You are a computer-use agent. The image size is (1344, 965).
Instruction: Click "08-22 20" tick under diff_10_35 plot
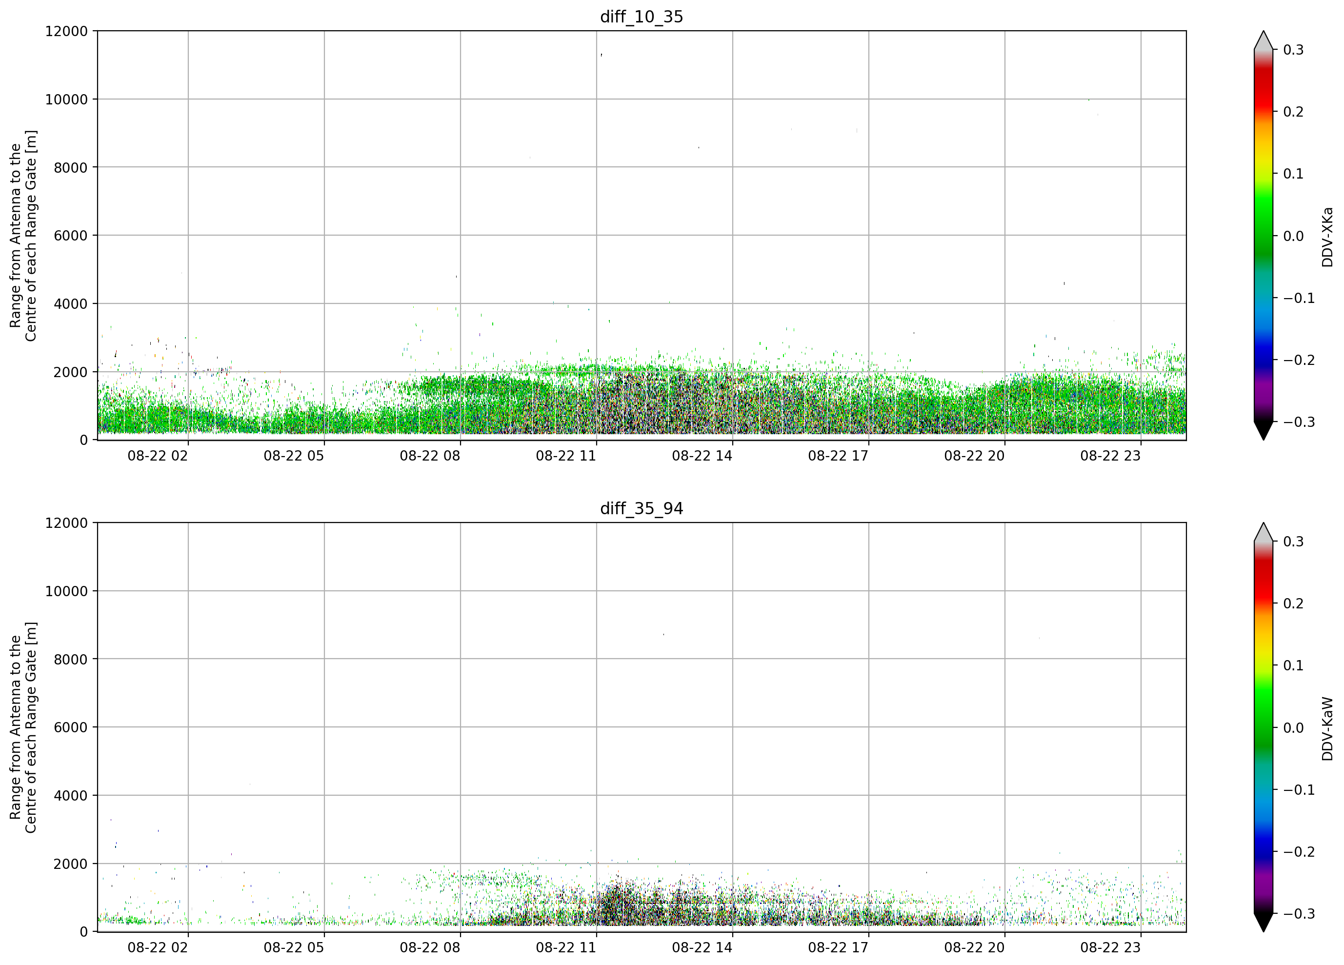(x=975, y=456)
